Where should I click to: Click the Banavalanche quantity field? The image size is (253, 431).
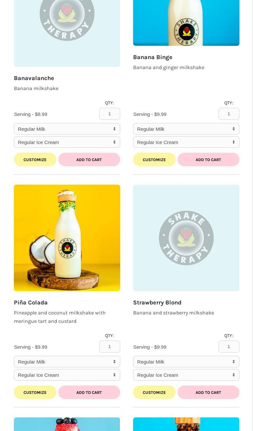[110, 114]
